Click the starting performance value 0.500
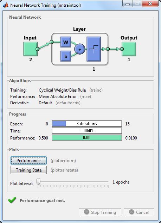161x223 pixels. tap(43, 138)
